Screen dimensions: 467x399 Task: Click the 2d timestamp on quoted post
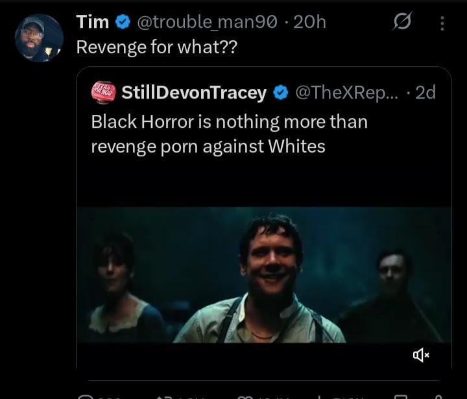coord(425,93)
